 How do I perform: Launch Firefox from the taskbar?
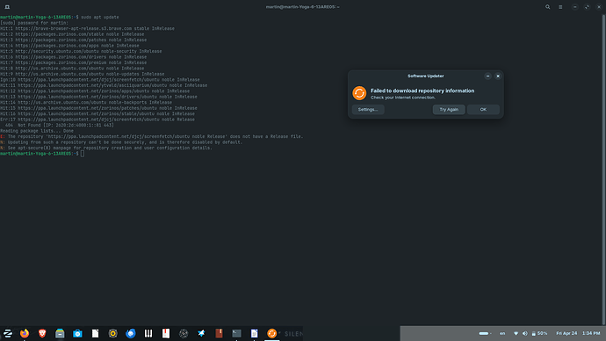(25, 333)
